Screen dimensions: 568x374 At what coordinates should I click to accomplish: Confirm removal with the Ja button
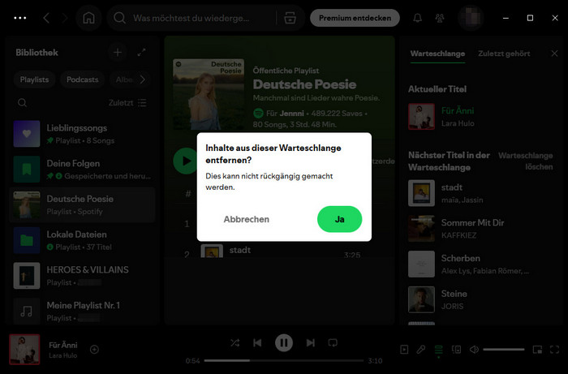pos(339,219)
